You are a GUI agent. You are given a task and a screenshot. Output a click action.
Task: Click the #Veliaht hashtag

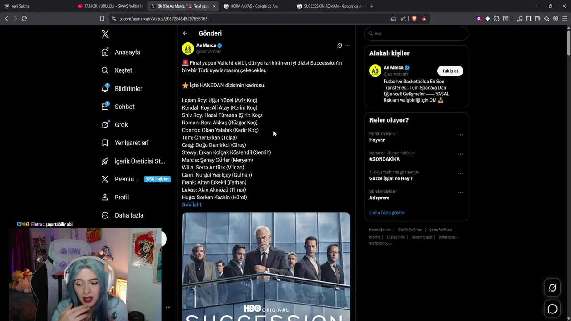coord(192,205)
